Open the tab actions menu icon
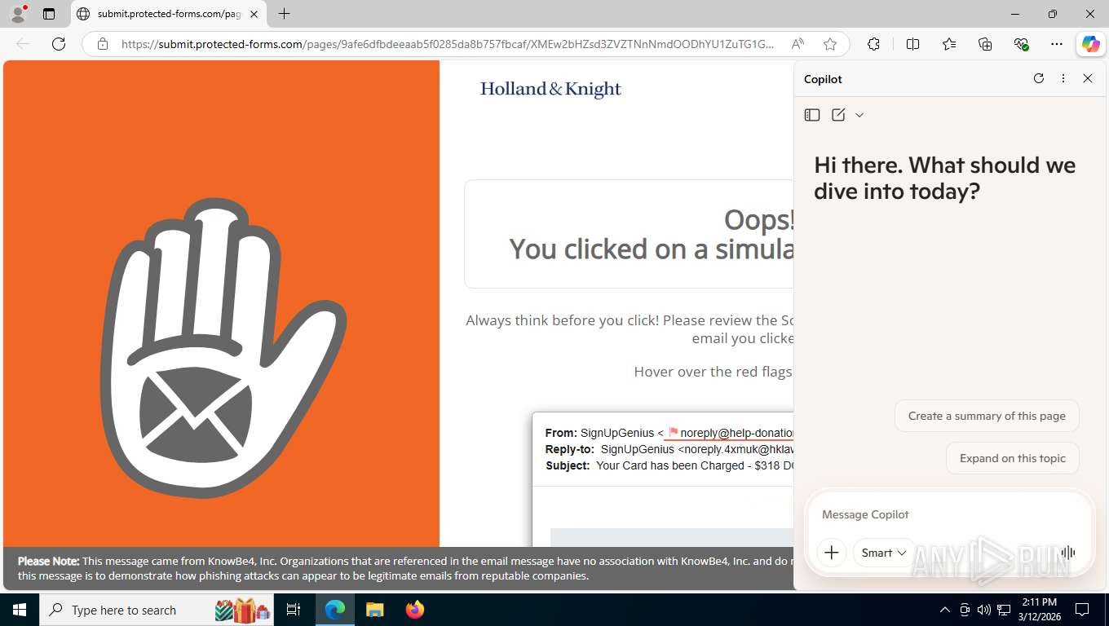The image size is (1109, 626). (49, 14)
